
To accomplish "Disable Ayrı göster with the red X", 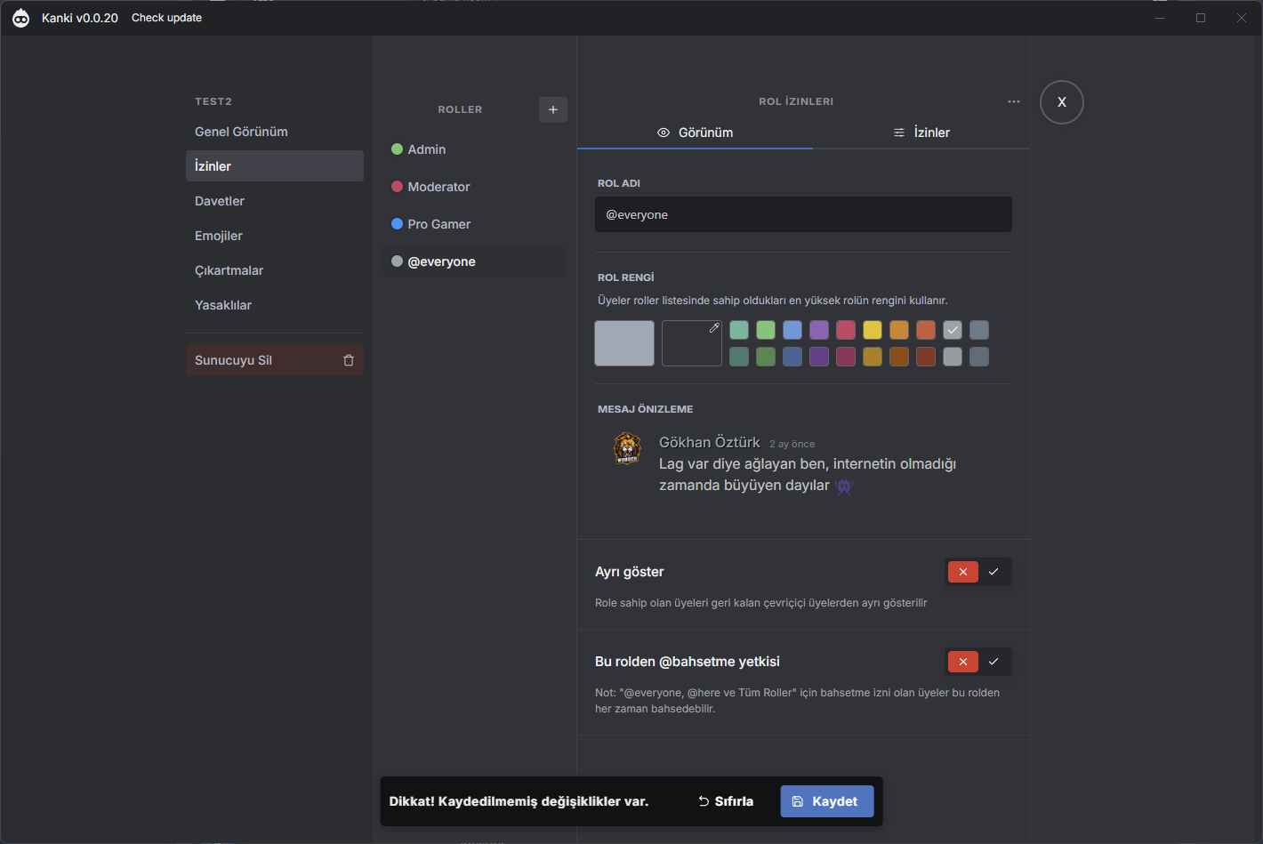I will pos(962,572).
